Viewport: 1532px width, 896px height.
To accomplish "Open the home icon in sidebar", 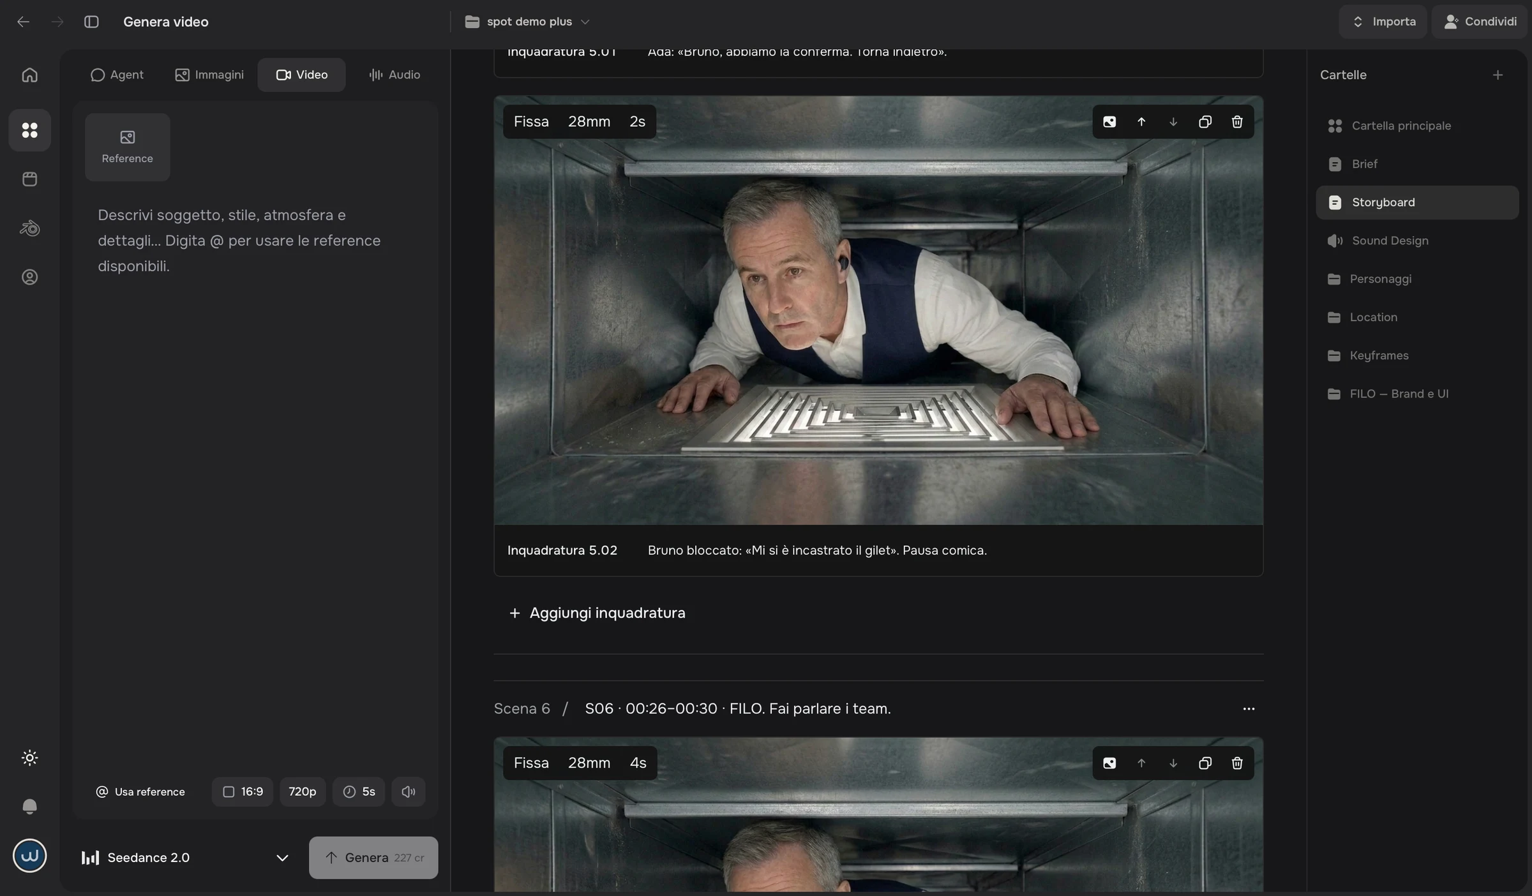I will [x=29, y=75].
